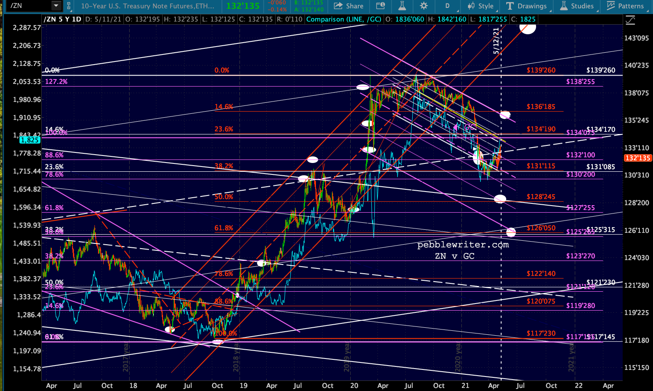653x391 pixels.
Task: Open the Share menu
Action: [348, 6]
